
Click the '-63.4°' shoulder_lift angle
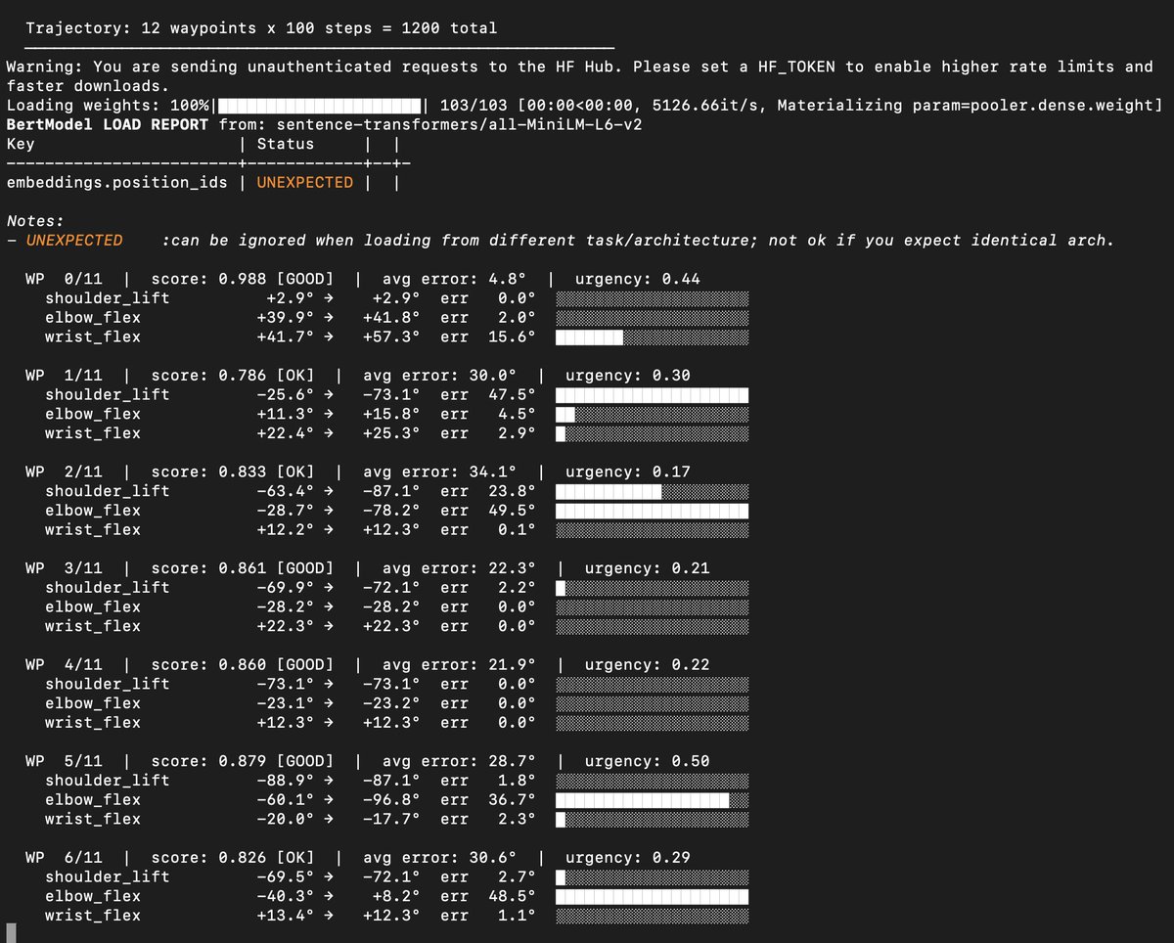click(x=286, y=491)
